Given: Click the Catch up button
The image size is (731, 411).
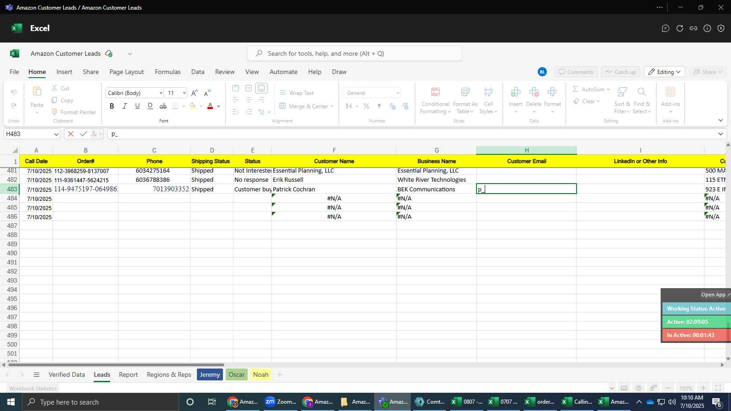Looking at the screenshot, I should click(x=620, y=72).
